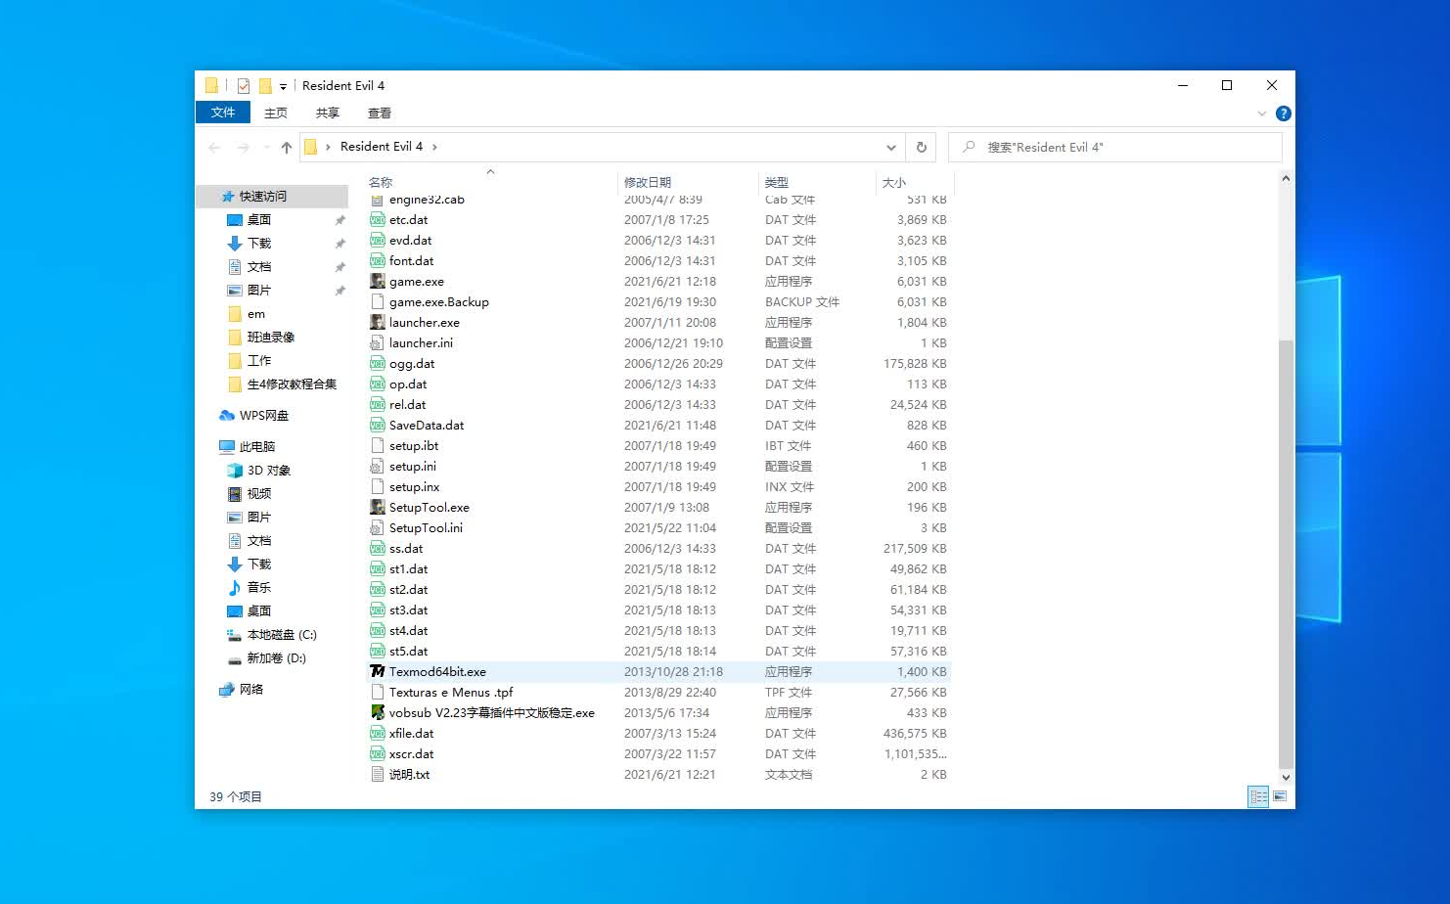Select the xscr.dat file name
1450x904 pixels.
point(411,753)
